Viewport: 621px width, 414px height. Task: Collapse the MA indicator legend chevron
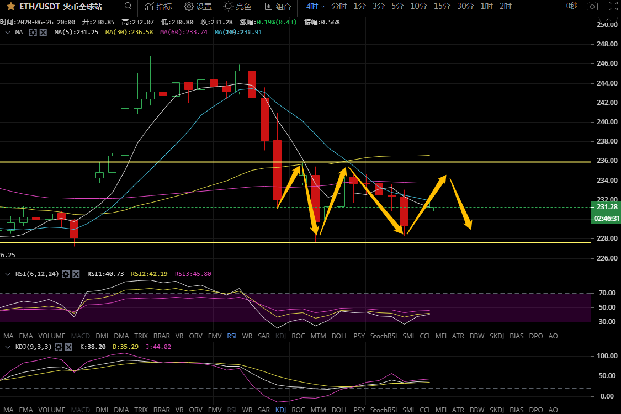(7, 33)
